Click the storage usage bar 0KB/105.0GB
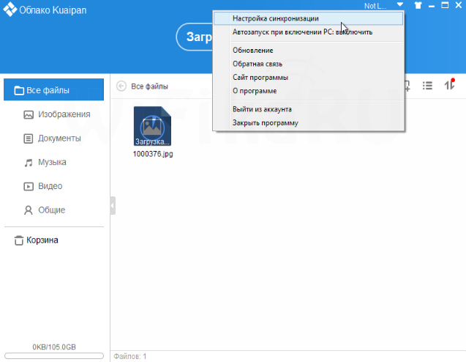 click(54, 355)
